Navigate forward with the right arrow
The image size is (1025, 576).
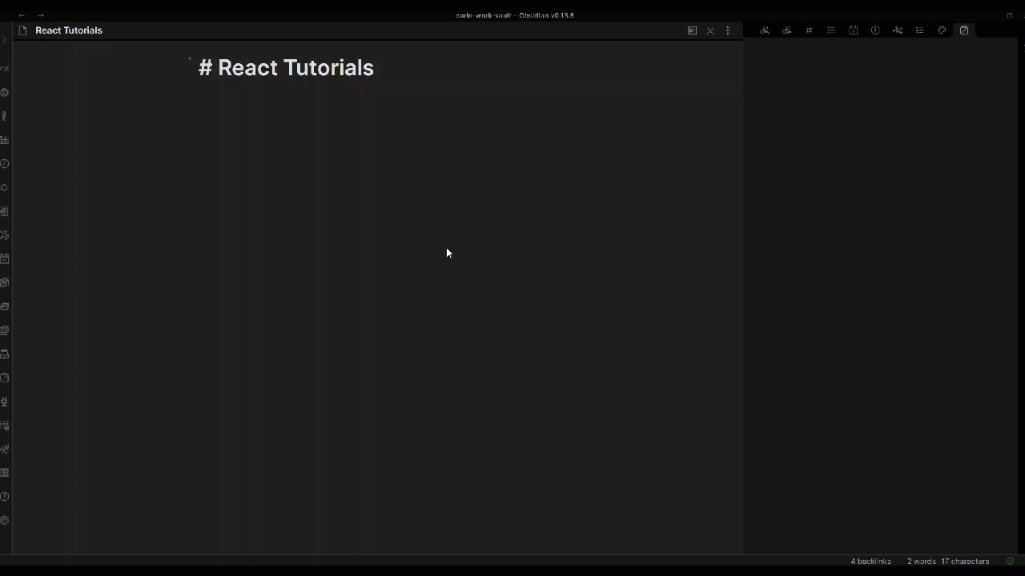[x=41, y=15]
